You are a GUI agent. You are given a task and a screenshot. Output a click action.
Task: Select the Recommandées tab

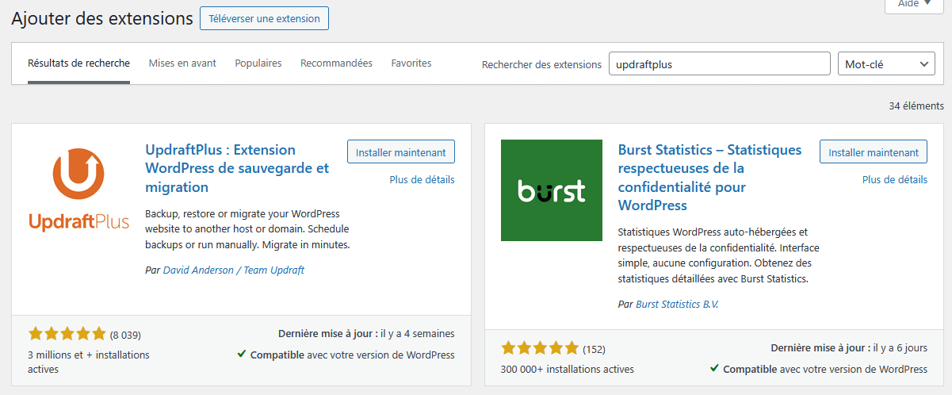[336, 63]
